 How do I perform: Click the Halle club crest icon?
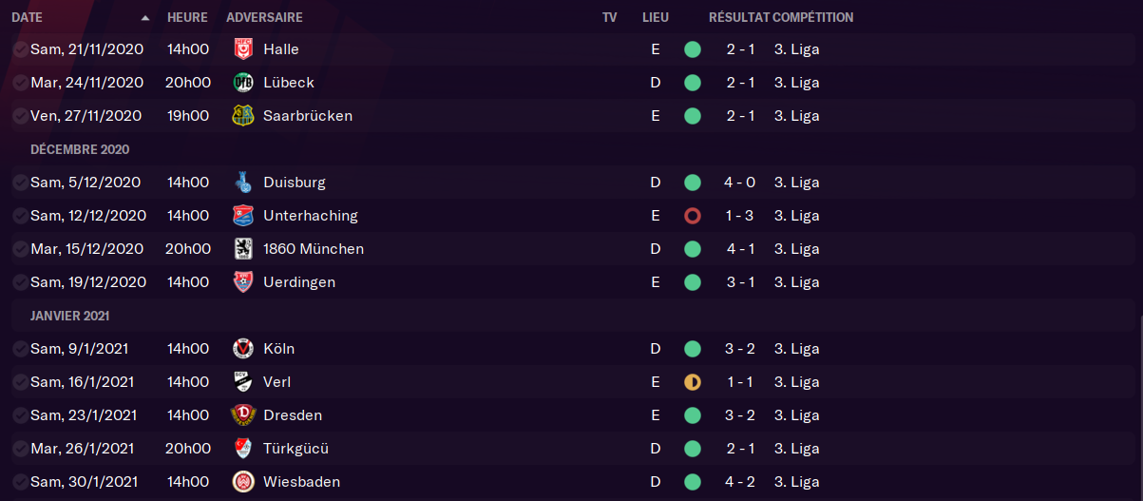(x=243, y=49)
